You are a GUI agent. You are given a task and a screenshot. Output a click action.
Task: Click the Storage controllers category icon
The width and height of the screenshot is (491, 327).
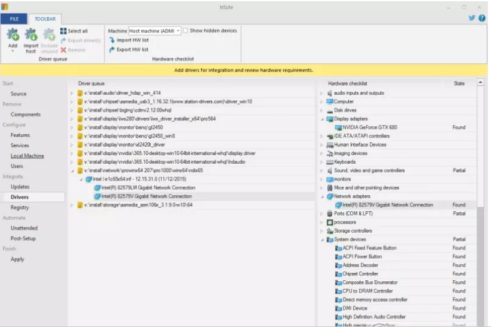coord(330,231)
